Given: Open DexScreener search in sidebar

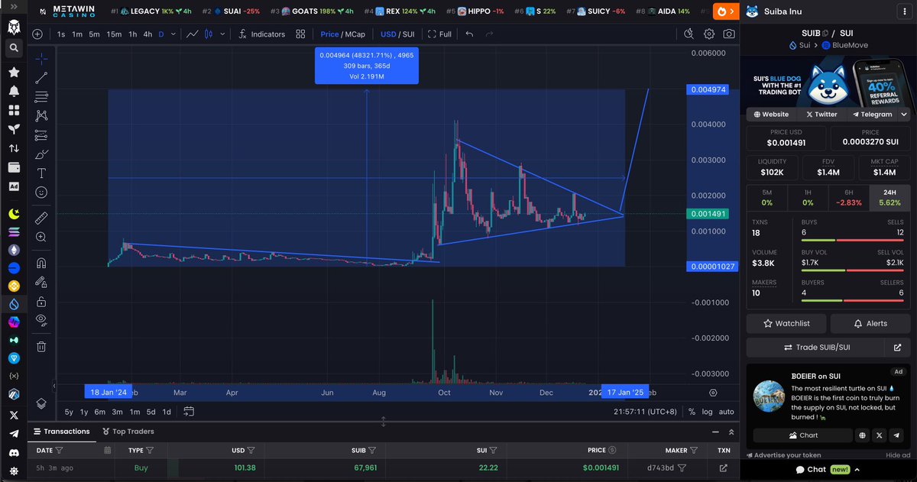Looking at the screenshot, I should pos(14,48).
